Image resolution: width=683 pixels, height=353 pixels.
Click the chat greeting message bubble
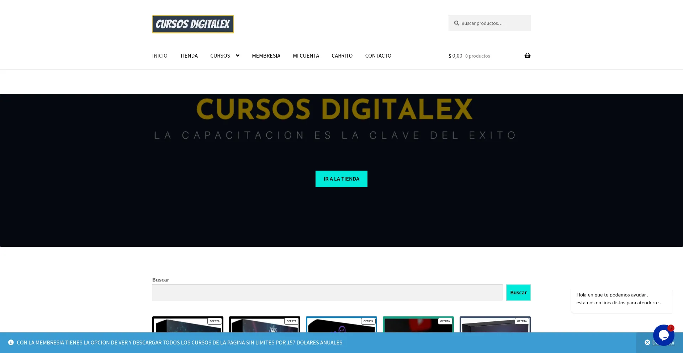(x=621, y=299)
